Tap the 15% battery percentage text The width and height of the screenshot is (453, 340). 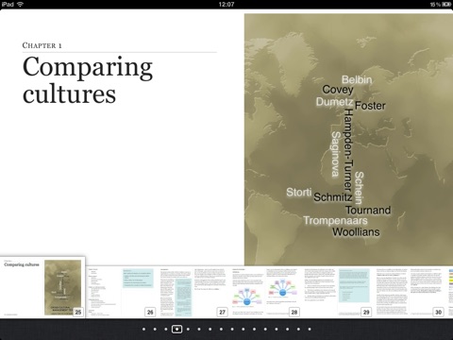click(435, 5)
